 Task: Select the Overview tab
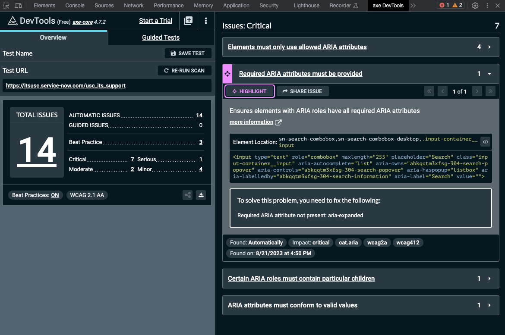[x=53, y=38]
